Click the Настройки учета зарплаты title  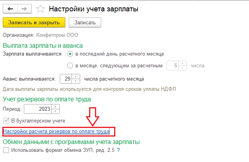point(93,9)
